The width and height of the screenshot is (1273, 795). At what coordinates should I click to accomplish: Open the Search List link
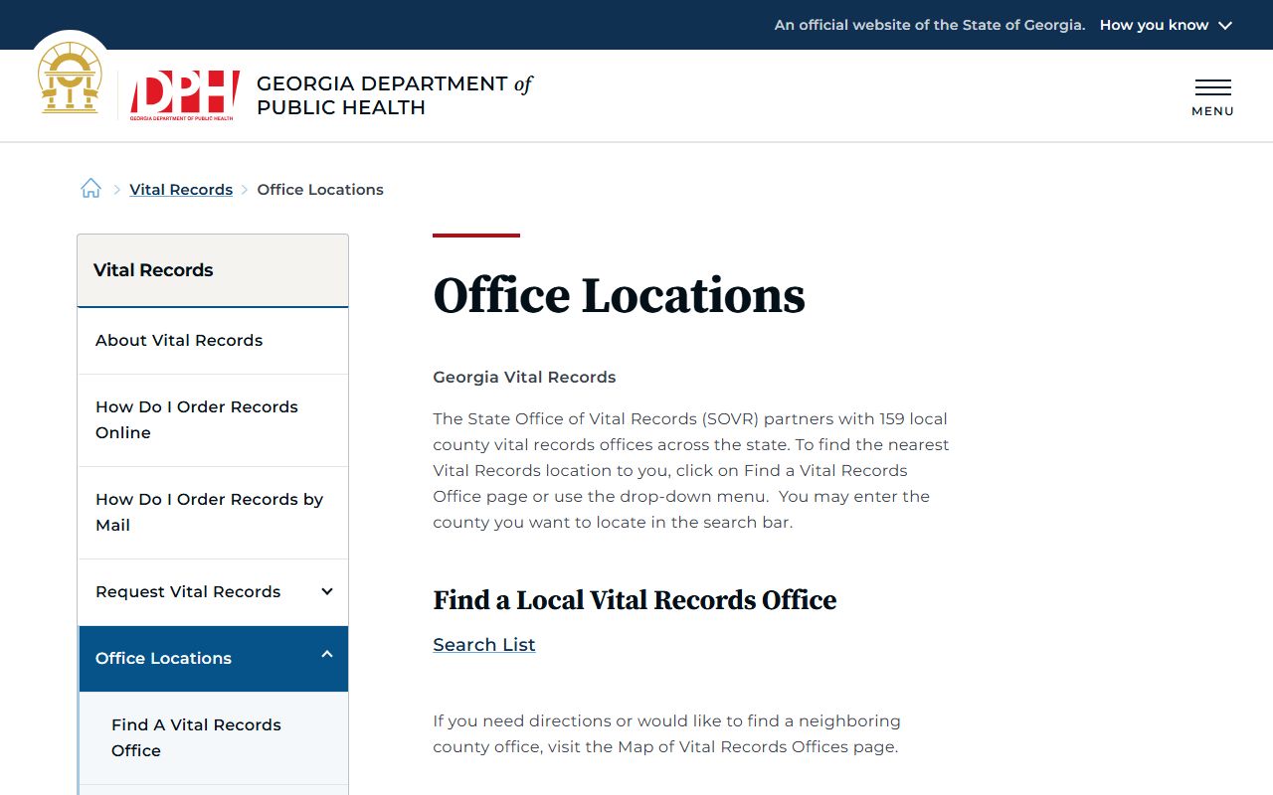pyautogui.click(x=484, y=645)
